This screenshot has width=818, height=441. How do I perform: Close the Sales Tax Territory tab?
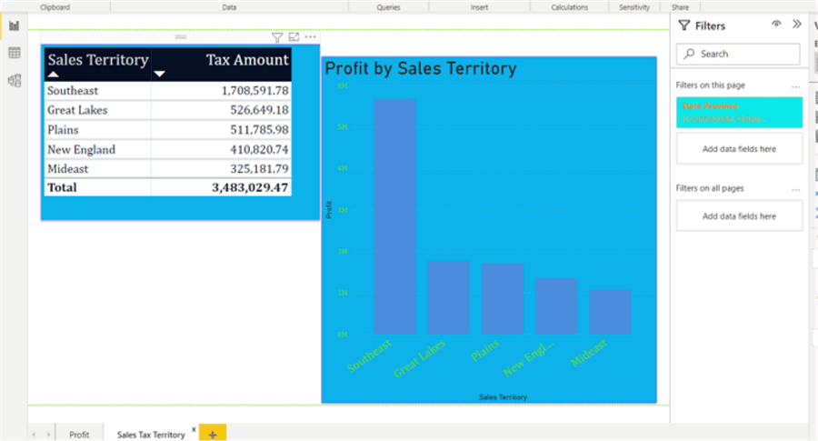194,429
